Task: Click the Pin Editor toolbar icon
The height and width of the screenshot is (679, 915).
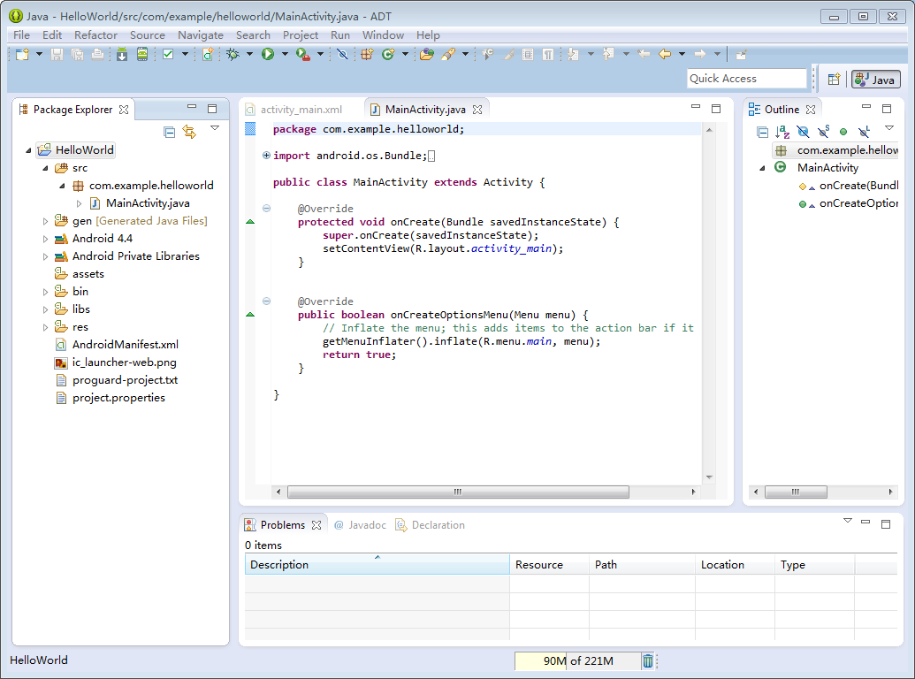Action: 741,54
